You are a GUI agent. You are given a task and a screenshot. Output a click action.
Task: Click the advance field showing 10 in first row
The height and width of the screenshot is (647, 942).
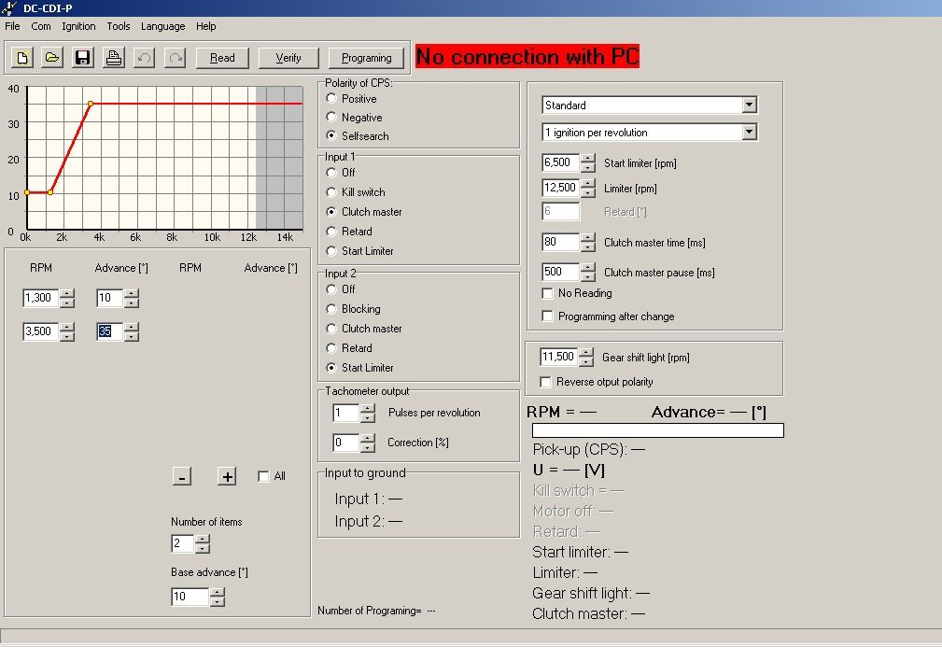pyautogui.click(x=109, y=298)
